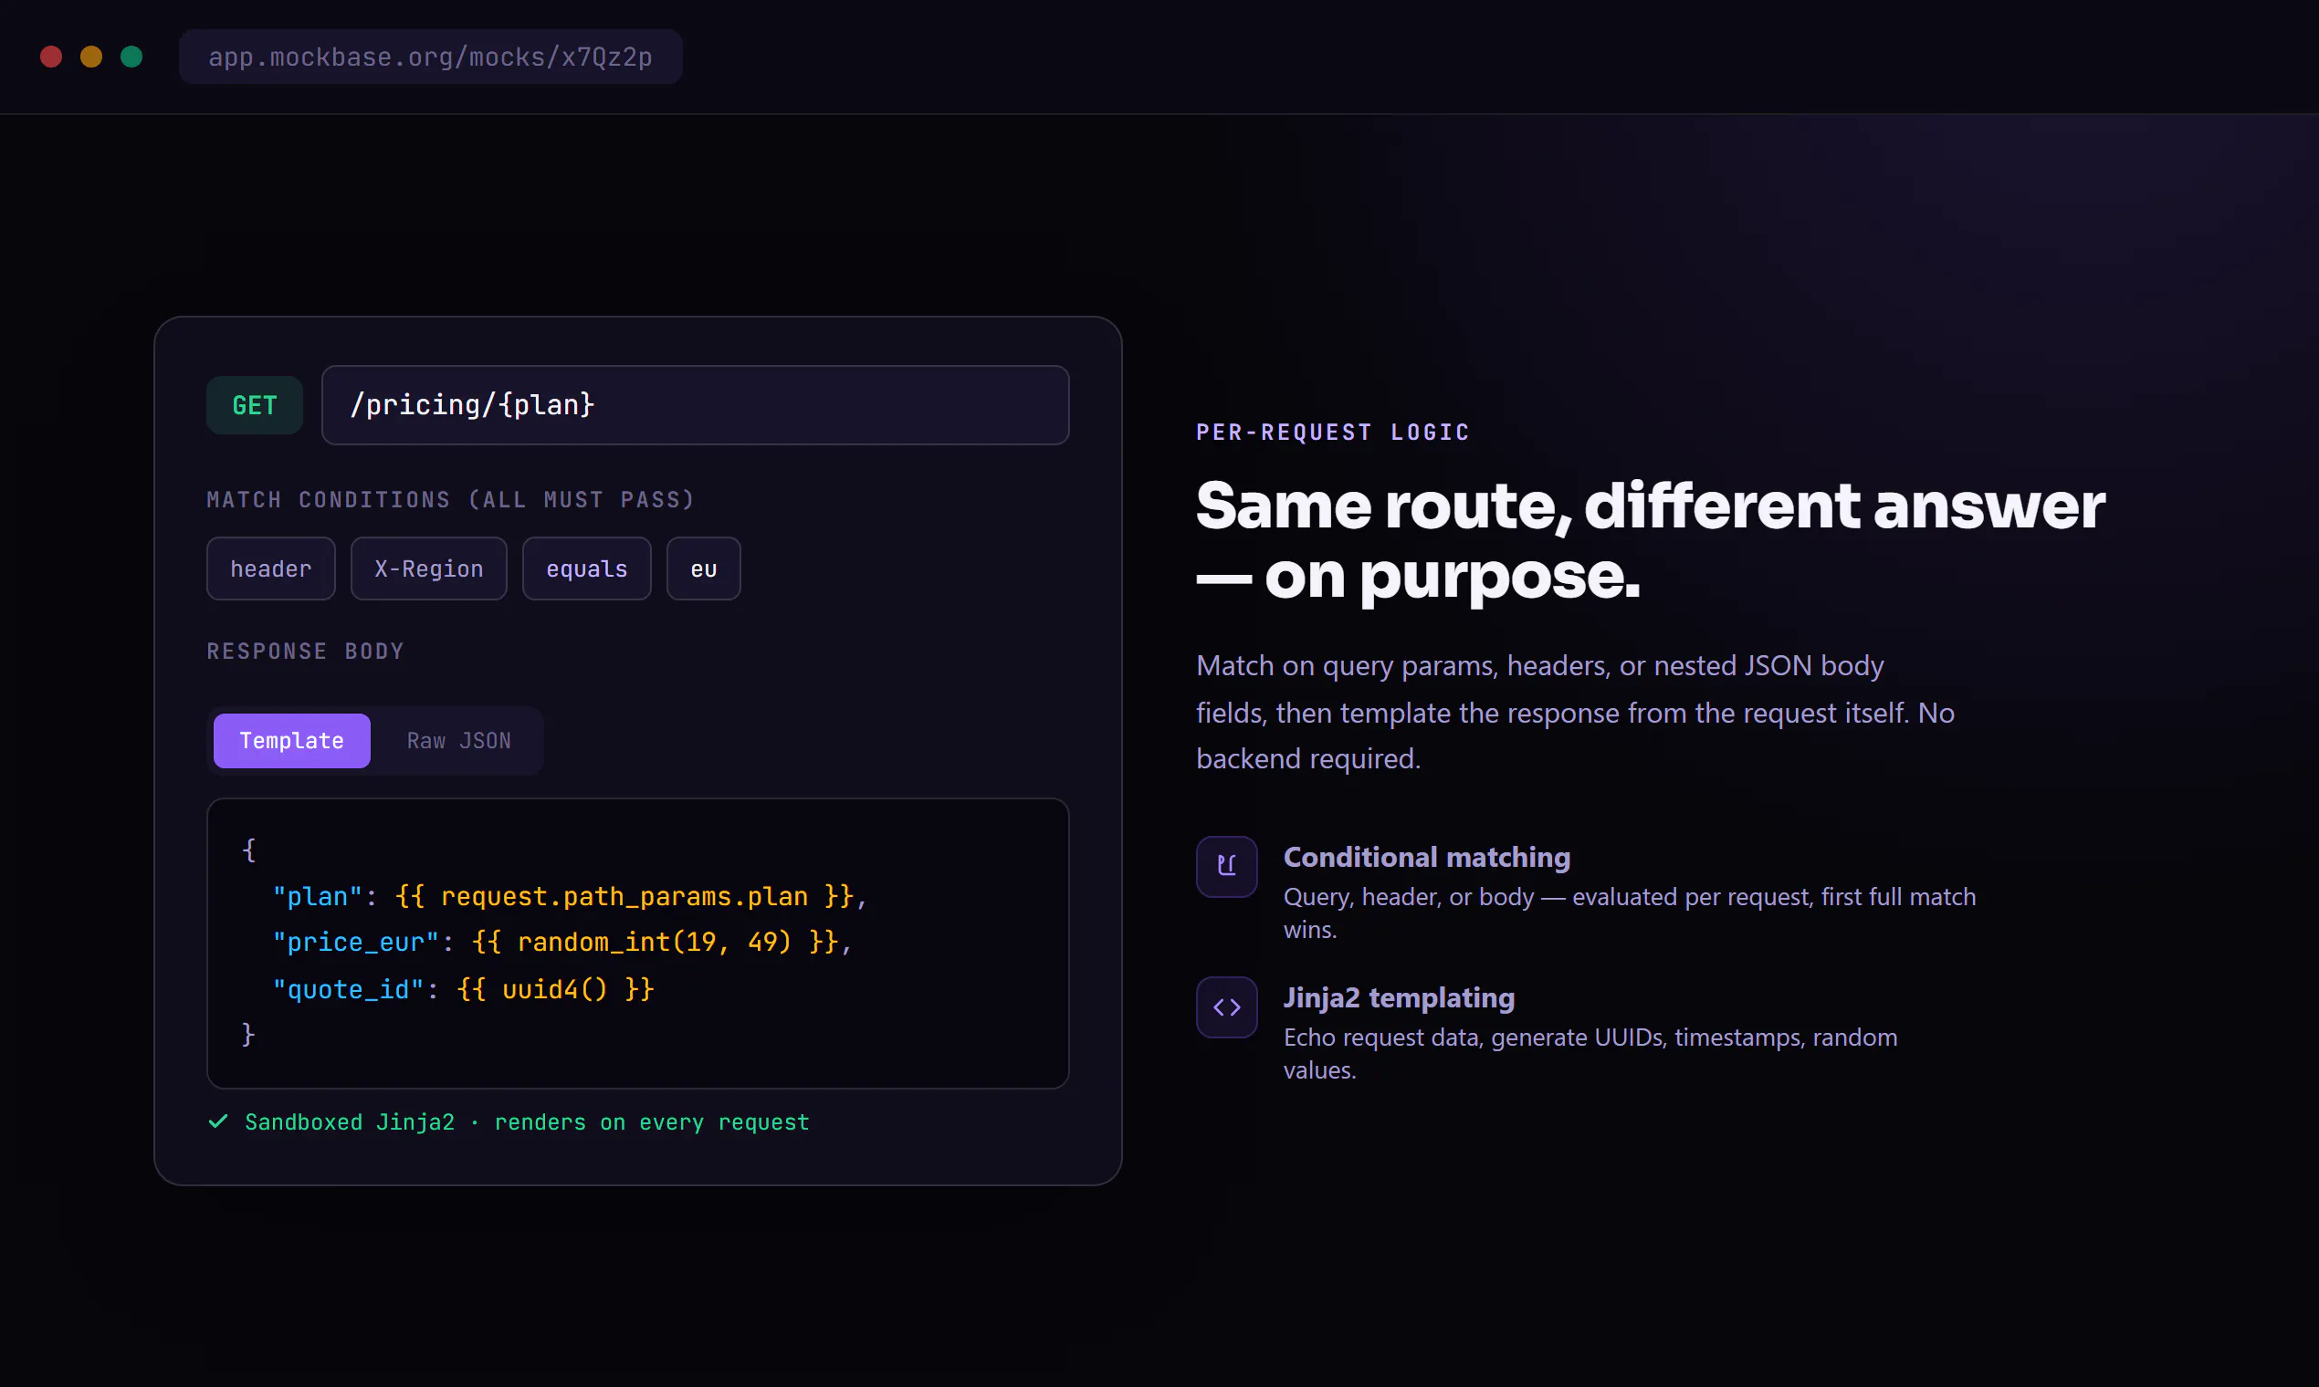The width and height of the screenshot is (2319, 1387).
Task: Click the Conditional matching branch icon
Action: [1226, 866]
